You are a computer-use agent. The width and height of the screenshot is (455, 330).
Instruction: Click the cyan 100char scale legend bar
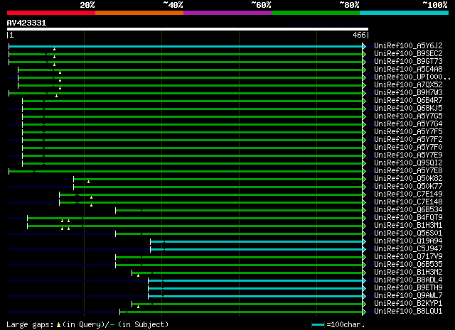pos(318,324)
